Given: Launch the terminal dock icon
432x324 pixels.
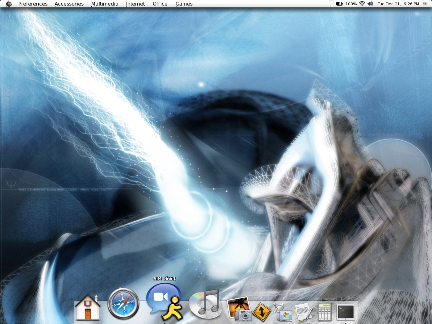Looking at the screenshot, I should tap(346, 312).
